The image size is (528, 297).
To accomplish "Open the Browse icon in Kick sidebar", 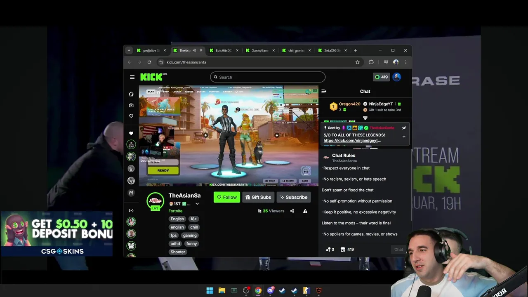I will tap(131, 105).
